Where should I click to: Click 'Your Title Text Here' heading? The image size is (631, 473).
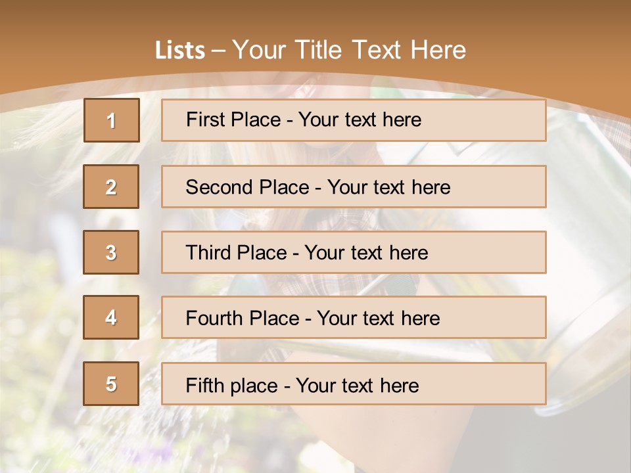349,50
